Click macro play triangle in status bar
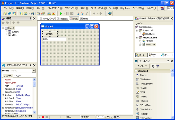 (39, 117)
